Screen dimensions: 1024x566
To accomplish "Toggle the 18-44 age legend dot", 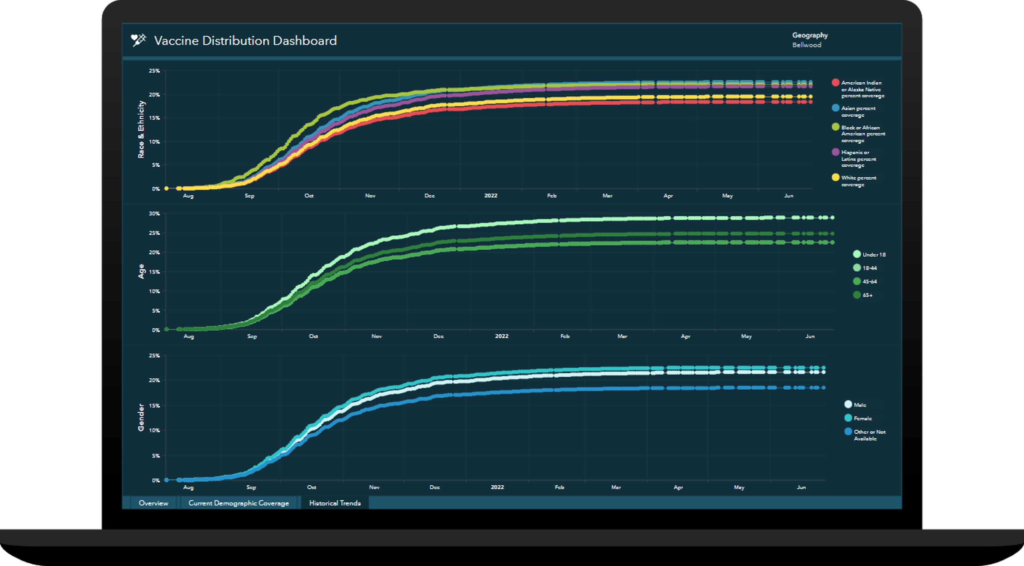I will [x=857, y=268].
